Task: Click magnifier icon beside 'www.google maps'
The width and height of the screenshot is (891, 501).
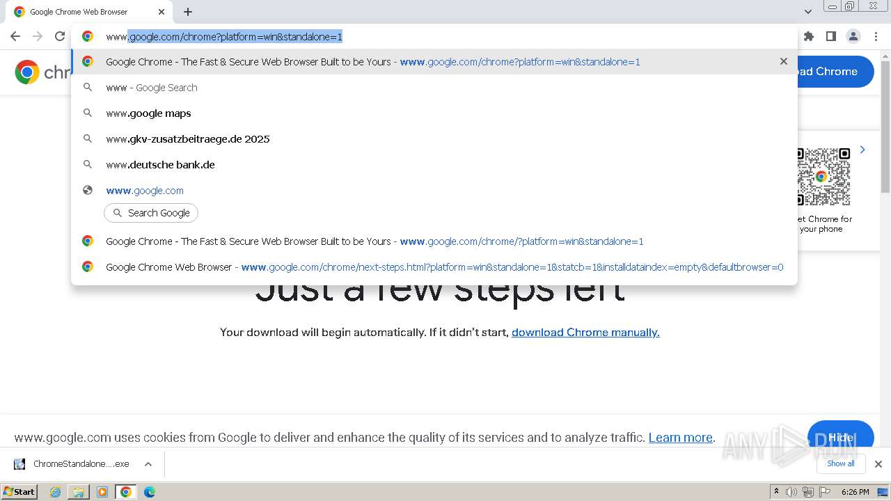Action: 88,113
